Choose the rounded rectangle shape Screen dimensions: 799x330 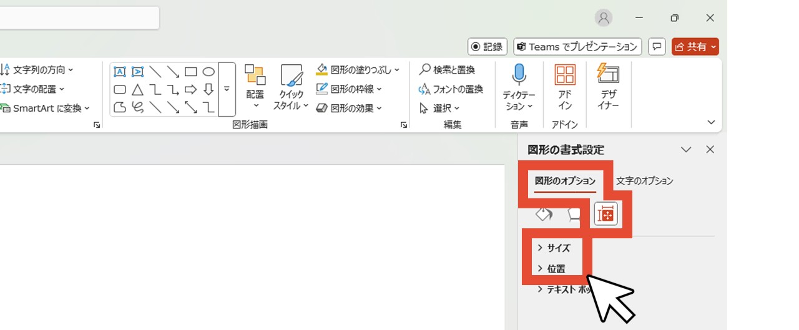tap(119, 90)
